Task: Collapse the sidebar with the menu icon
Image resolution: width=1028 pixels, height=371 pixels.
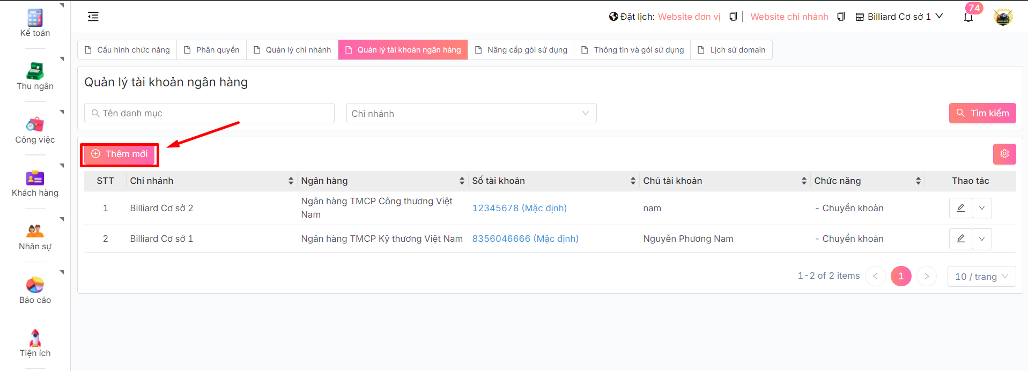Action: click(x=93, y=17)
